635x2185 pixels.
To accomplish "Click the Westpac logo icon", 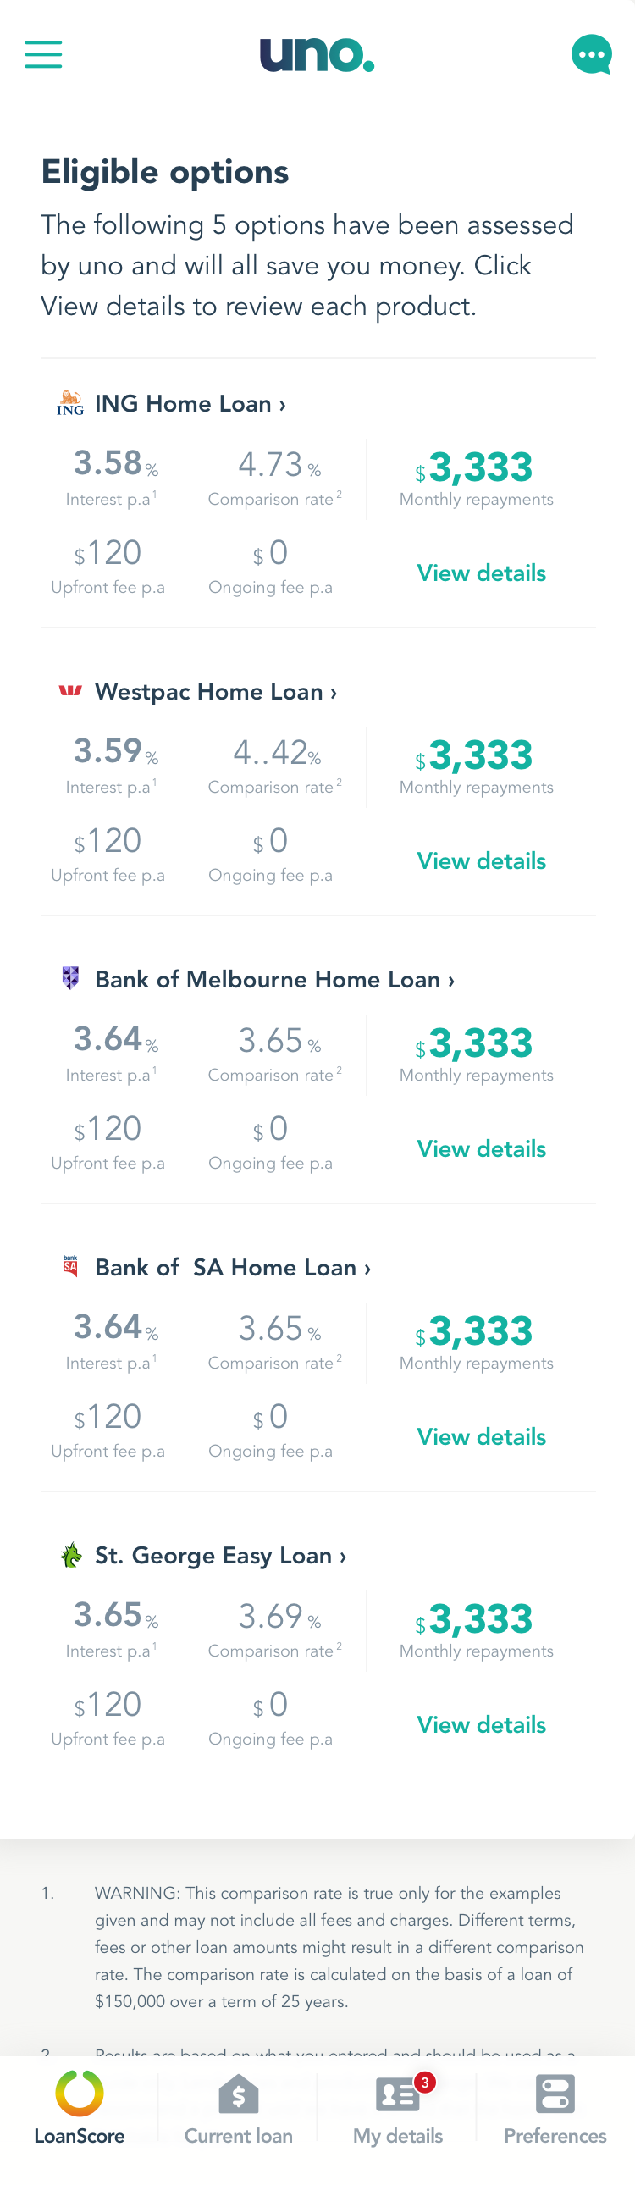I will [x=70, y=690].
